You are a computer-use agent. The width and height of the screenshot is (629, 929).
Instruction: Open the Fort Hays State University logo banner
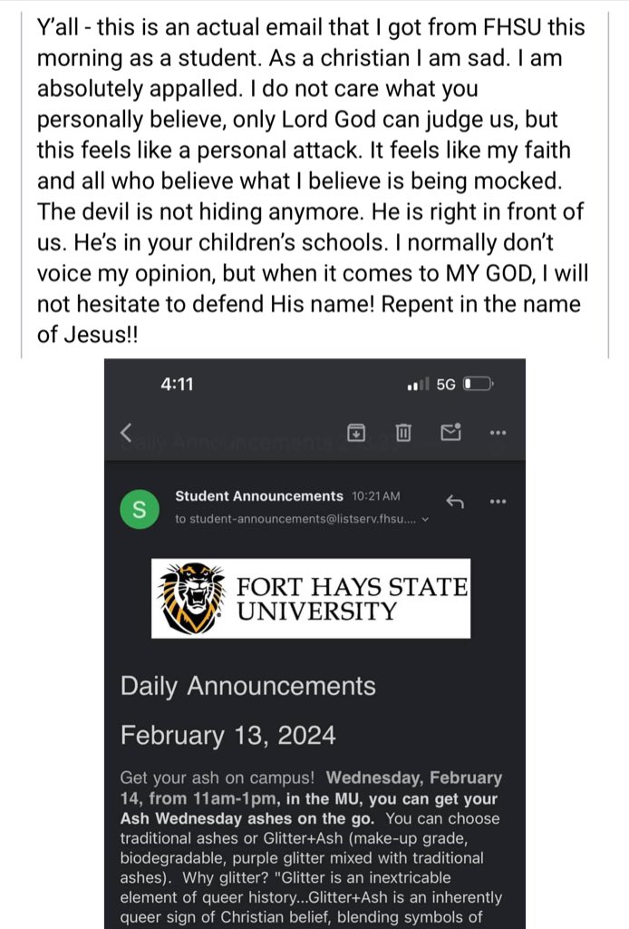(311, 599)
